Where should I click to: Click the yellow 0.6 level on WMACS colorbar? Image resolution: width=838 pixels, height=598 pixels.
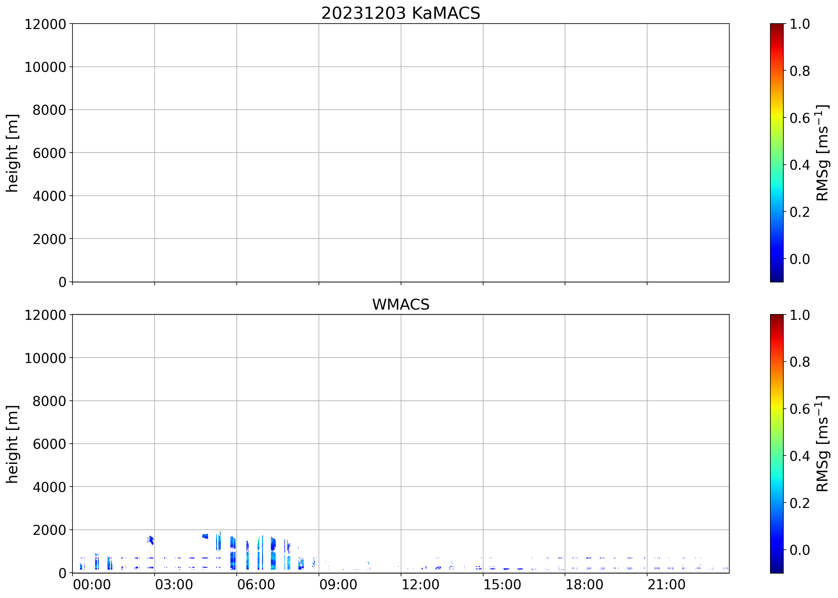pyautogui.click(x=776, y=409)
